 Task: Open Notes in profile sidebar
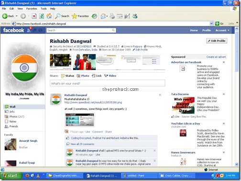point(11,121)
